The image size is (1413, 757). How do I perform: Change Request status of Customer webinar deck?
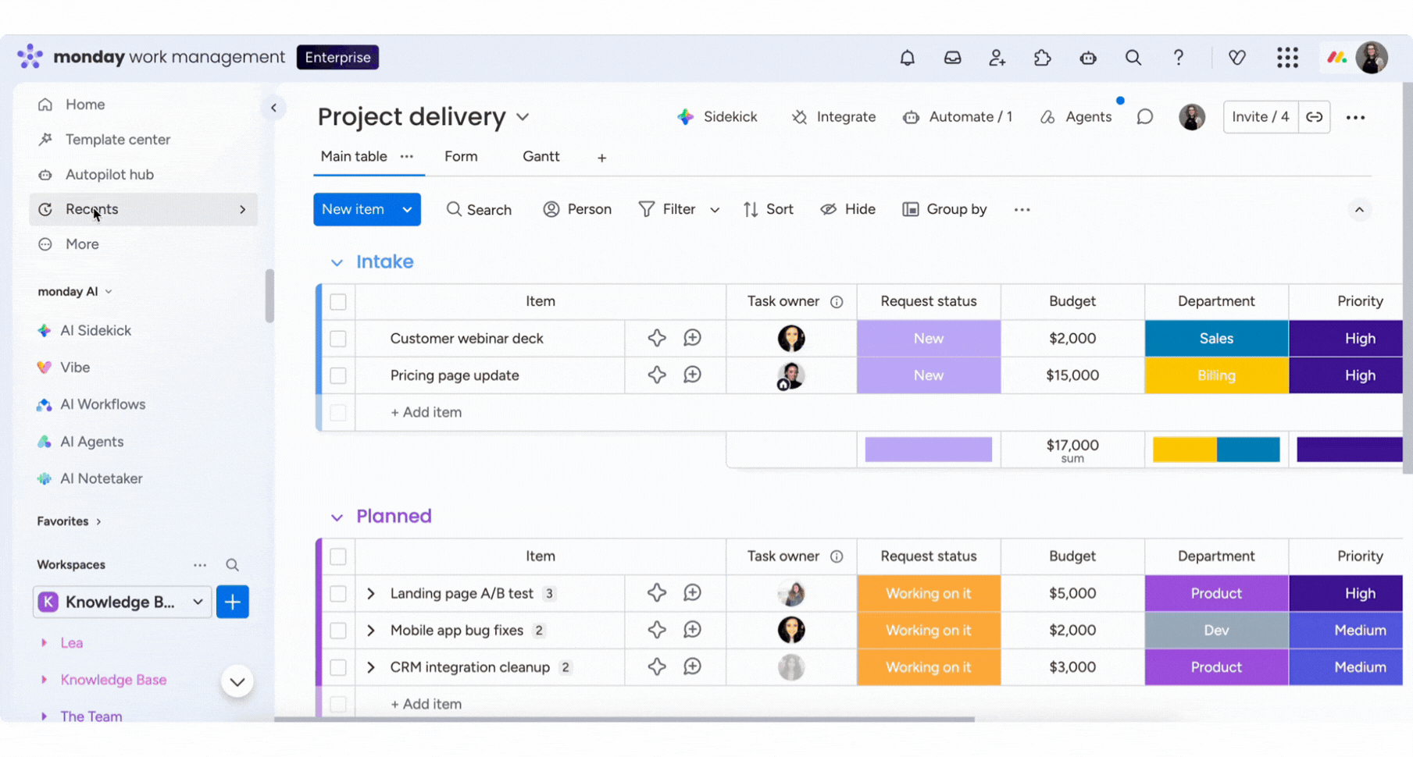[x=929, y=339]
